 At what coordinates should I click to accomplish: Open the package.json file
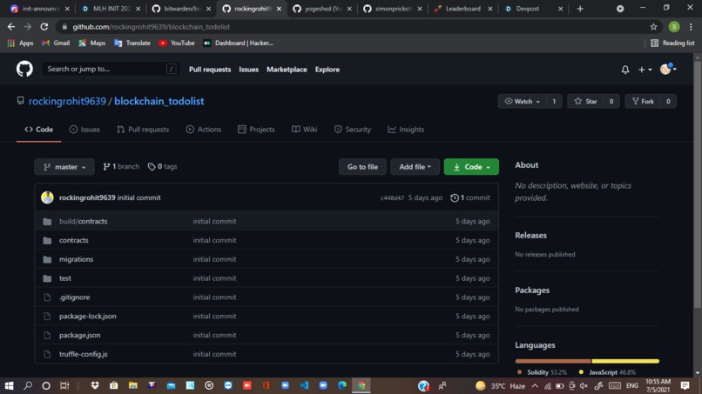(79, 335)
